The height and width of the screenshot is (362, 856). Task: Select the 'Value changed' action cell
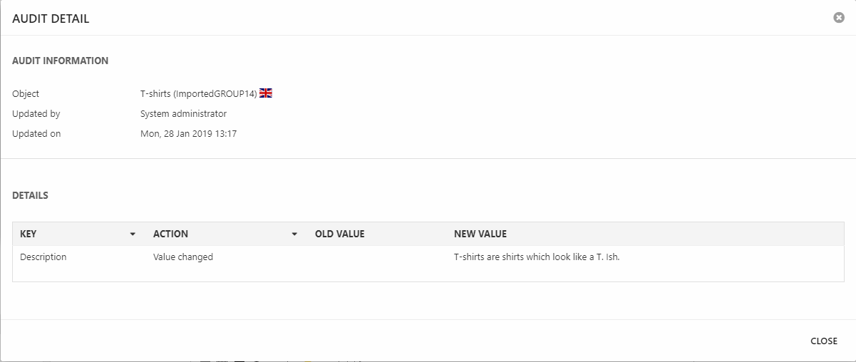183,257
